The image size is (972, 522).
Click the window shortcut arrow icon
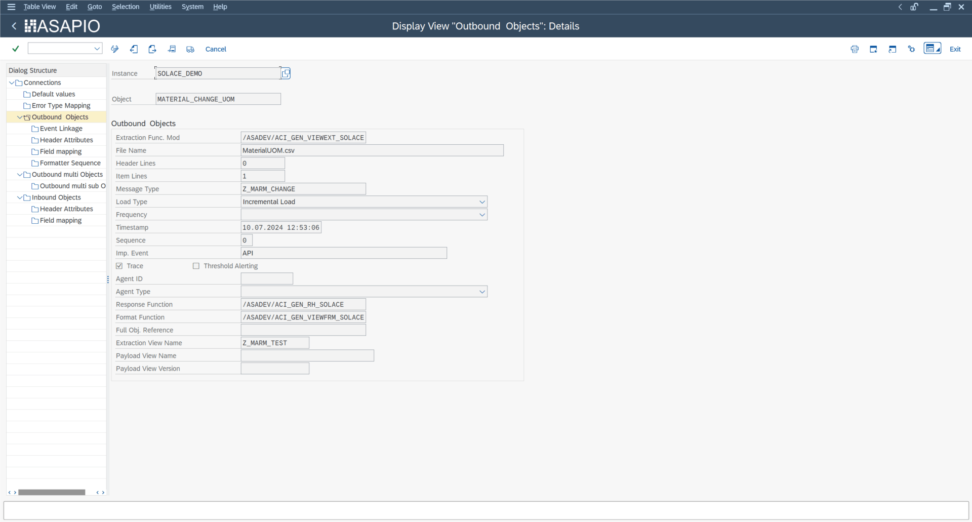coord(893,49)
